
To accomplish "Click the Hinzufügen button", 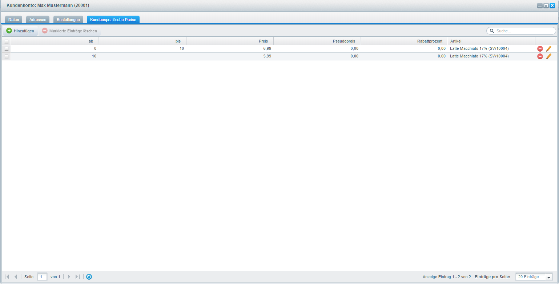I will (20, 31).
